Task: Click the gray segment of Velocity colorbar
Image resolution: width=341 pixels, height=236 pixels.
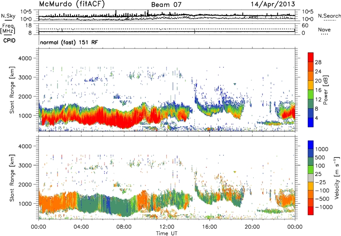Action: [x=311, y=178]
